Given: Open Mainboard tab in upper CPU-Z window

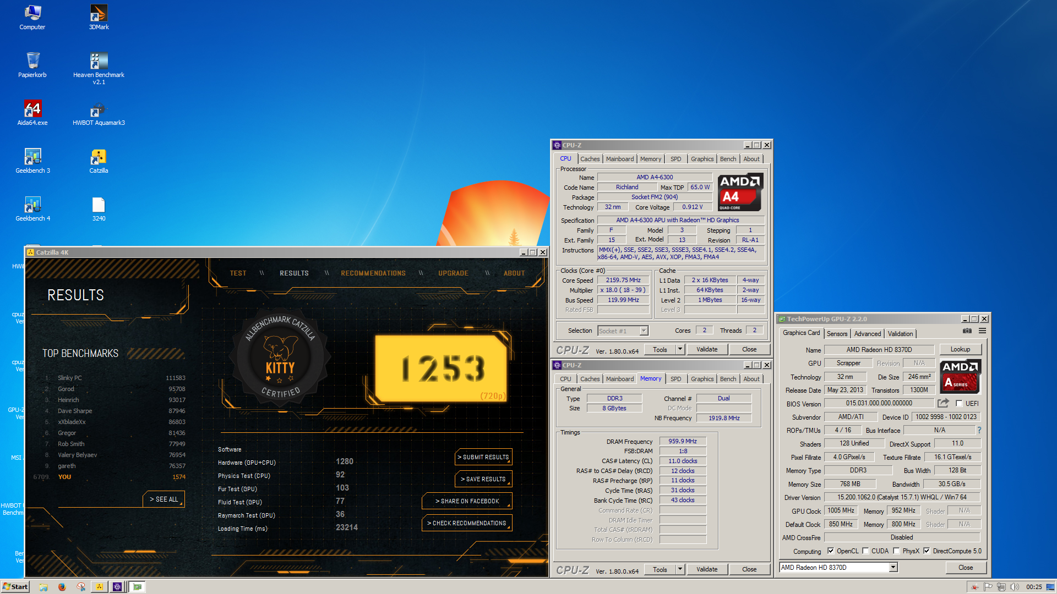Looking at the screenshot, I should [620, 159].
